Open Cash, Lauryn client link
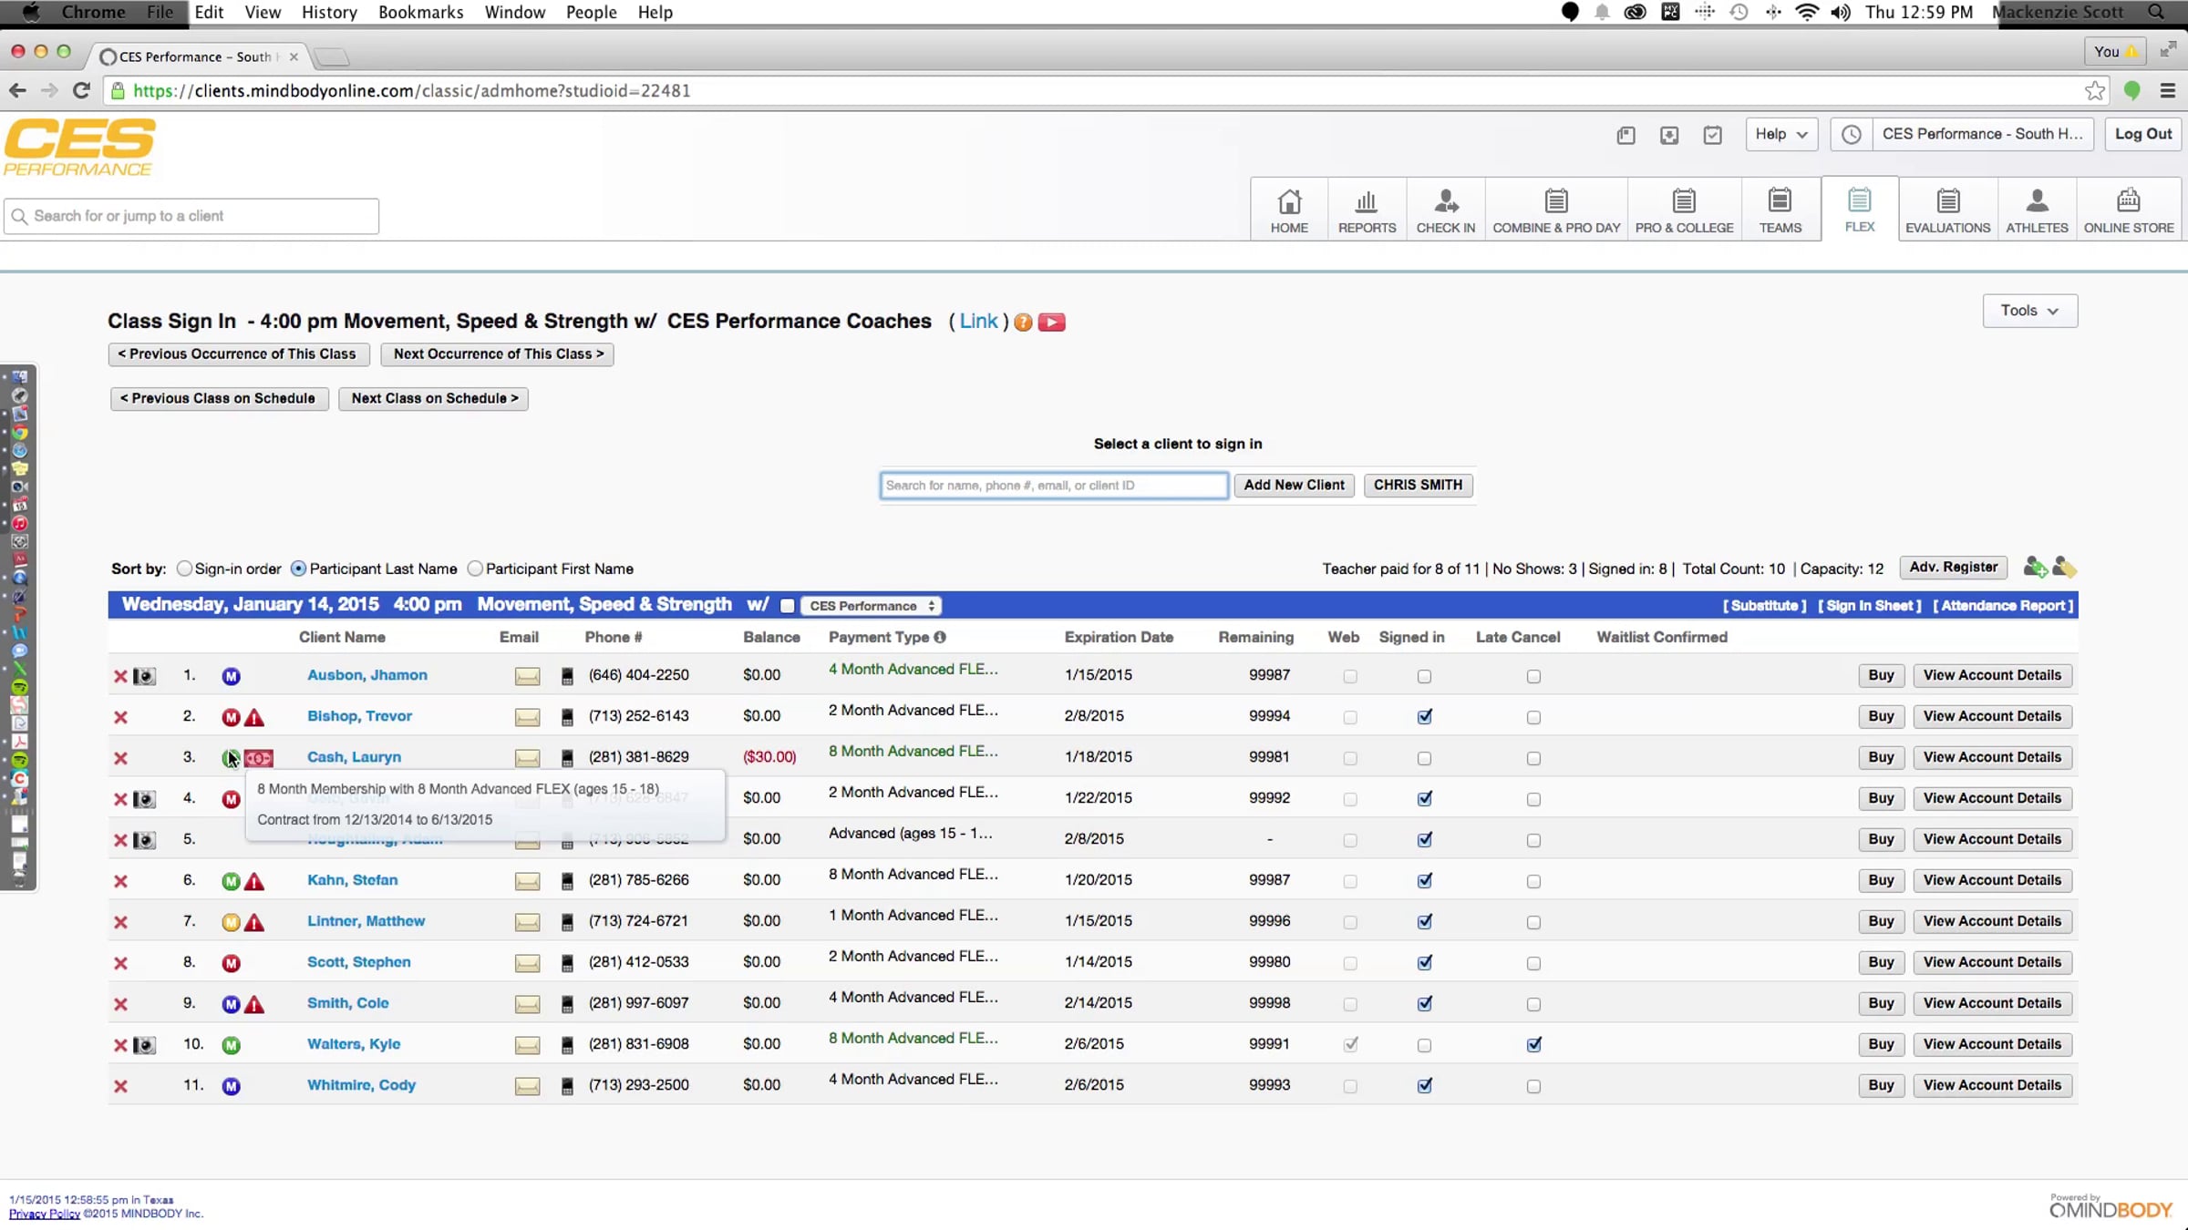Image resolution: width=2188 pixels, height=1230 pixels. 354,757
